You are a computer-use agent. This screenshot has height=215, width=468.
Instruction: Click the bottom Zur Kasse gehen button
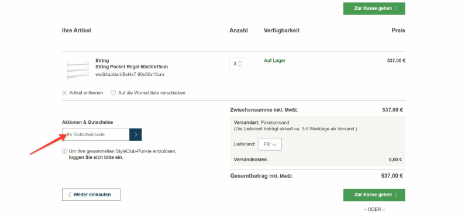(x=374, y=195)
